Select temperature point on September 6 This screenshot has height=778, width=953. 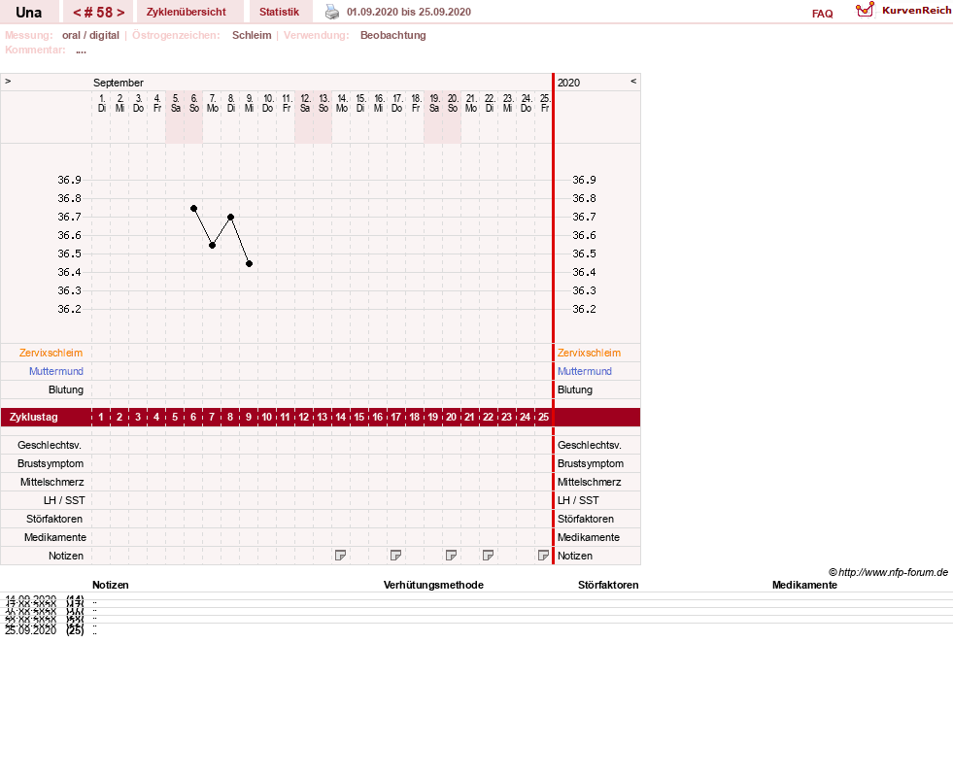tap(194, 209)
